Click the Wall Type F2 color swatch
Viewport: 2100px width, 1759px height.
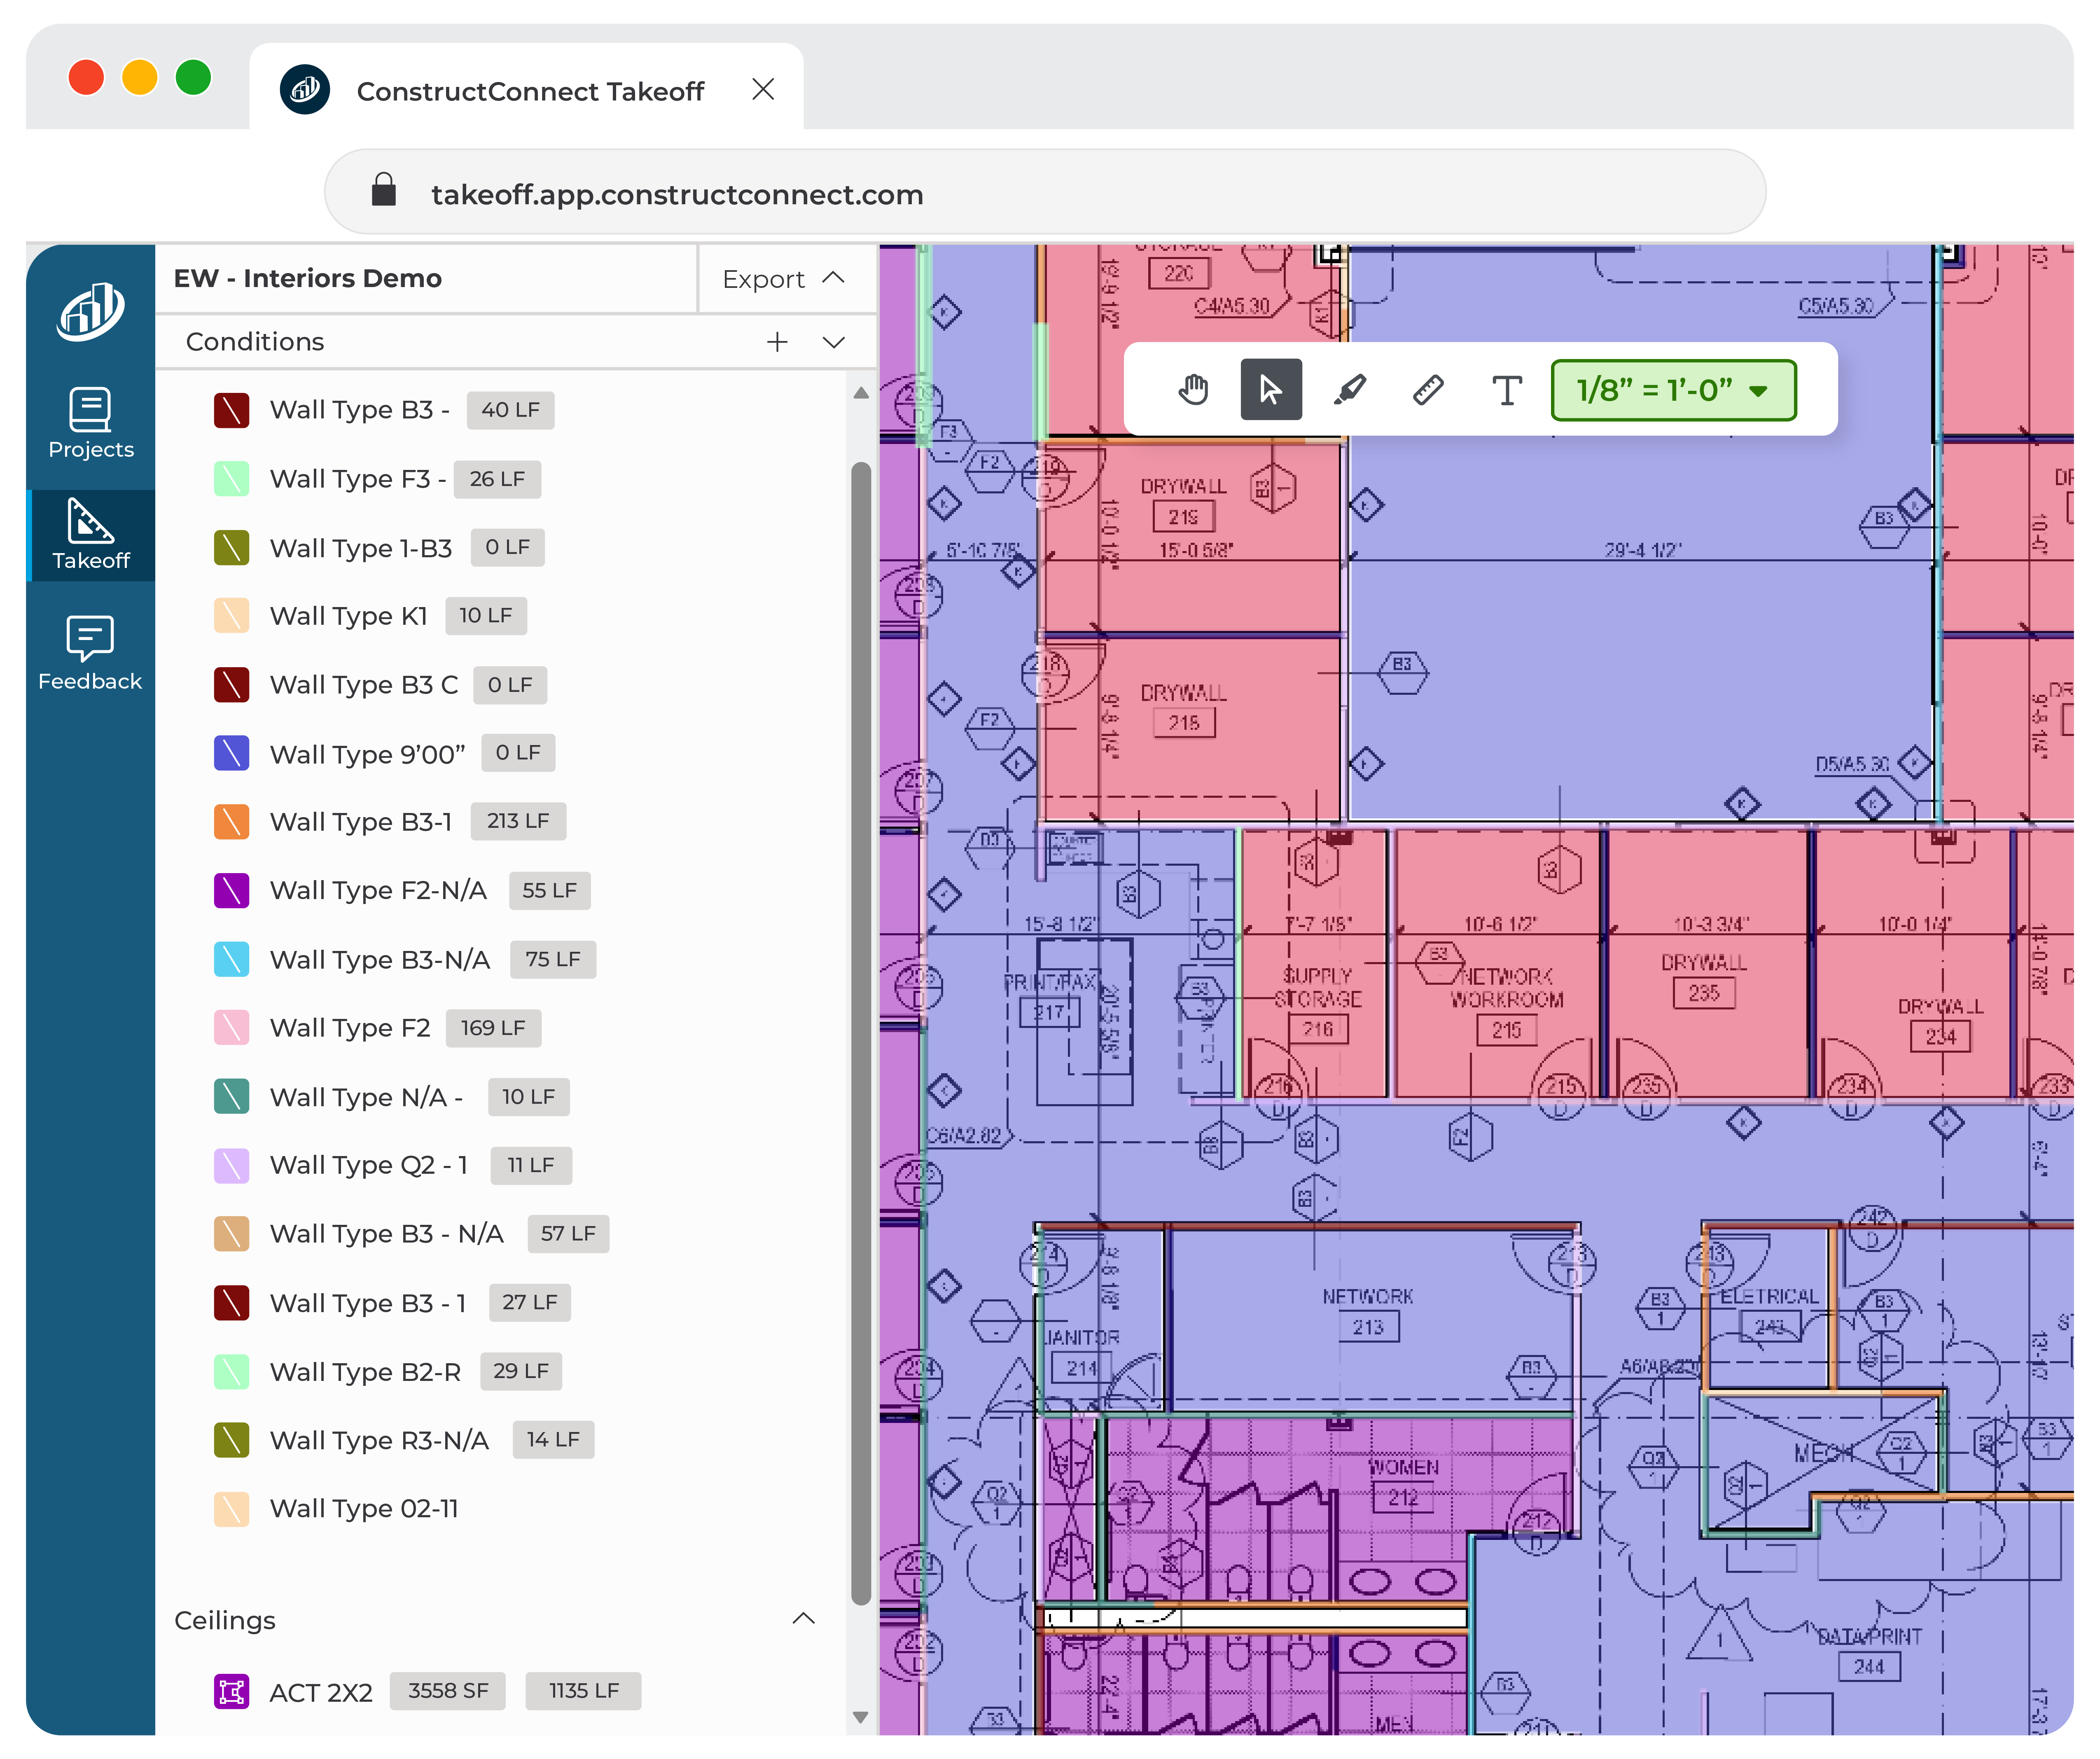231,1028
